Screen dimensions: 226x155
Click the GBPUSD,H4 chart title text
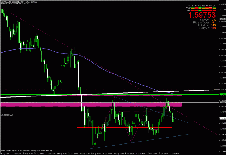[5, 2]
